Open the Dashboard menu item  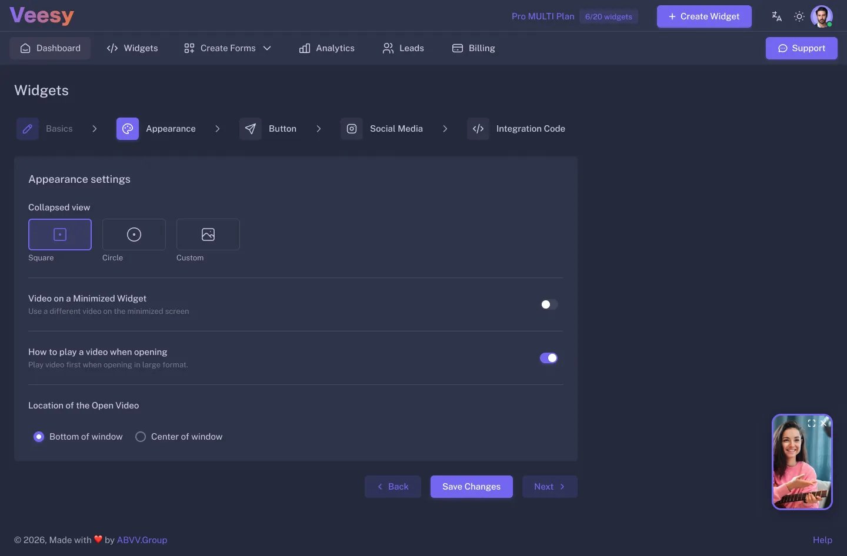click(x=50, y=48)
